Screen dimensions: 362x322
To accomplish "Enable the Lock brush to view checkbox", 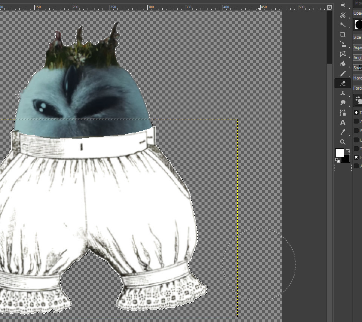I will click(x=356, y=140).
